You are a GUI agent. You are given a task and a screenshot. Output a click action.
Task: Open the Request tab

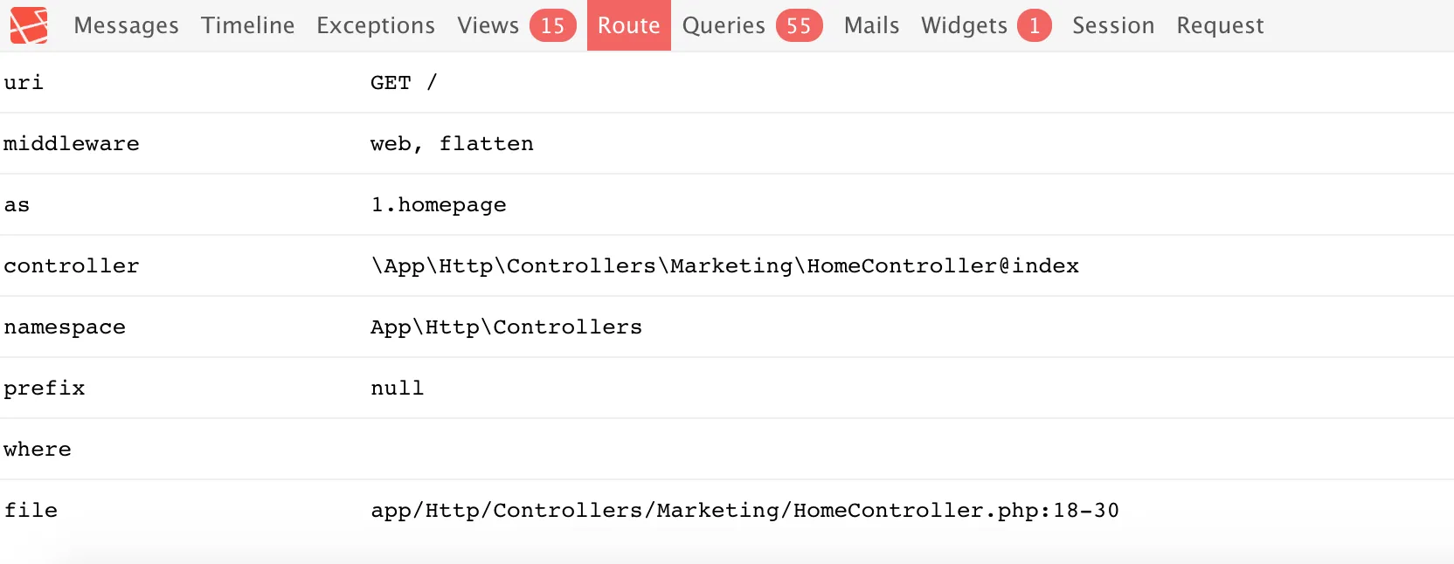coord(1220,25)
